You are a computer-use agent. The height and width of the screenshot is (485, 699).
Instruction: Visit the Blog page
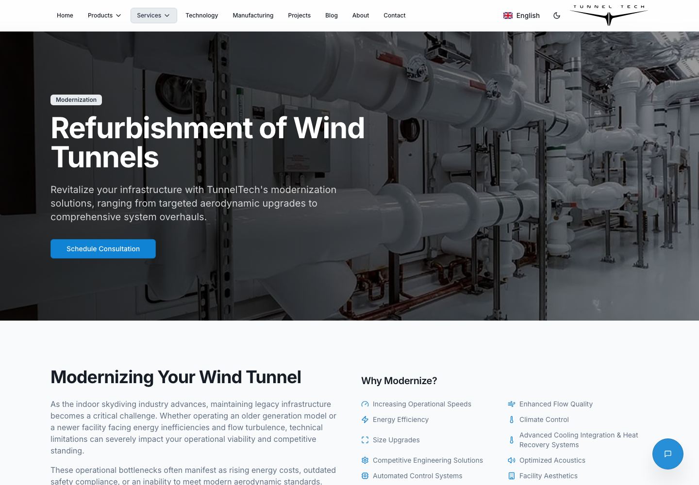click(332, 16)
